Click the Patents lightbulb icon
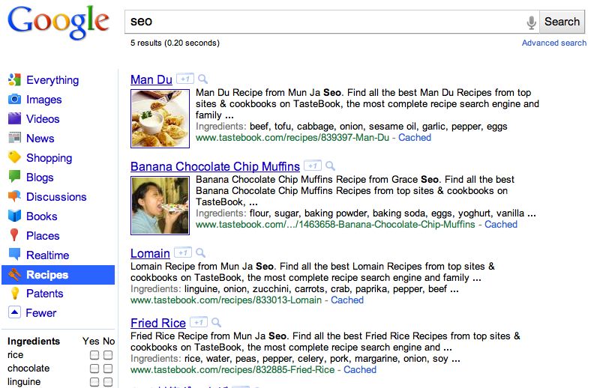The width and height of the screenshot is (591, 388). point(14,294)
